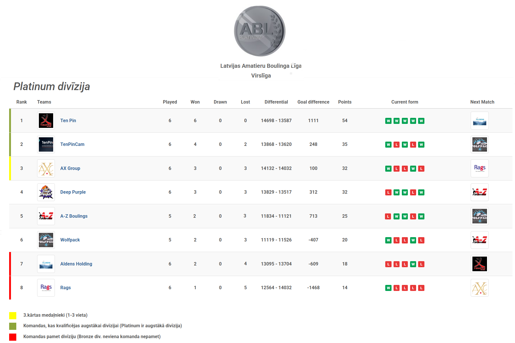This screenshot has height=343, width=515.
Task: Click the AX Group logo in Teams column
Action: tap(46, 168)
